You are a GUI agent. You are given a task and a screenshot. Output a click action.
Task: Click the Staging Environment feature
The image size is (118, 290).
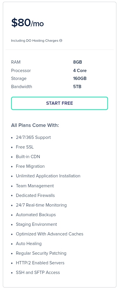click(x=37, y=224)
